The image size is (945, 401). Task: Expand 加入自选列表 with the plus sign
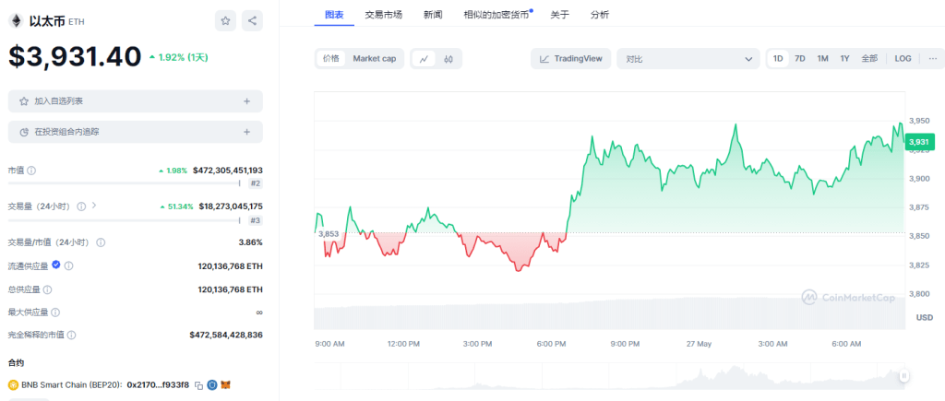[246, 101]
